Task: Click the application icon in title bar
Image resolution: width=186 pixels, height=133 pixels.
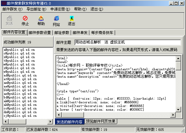Action: click(4, 3)
